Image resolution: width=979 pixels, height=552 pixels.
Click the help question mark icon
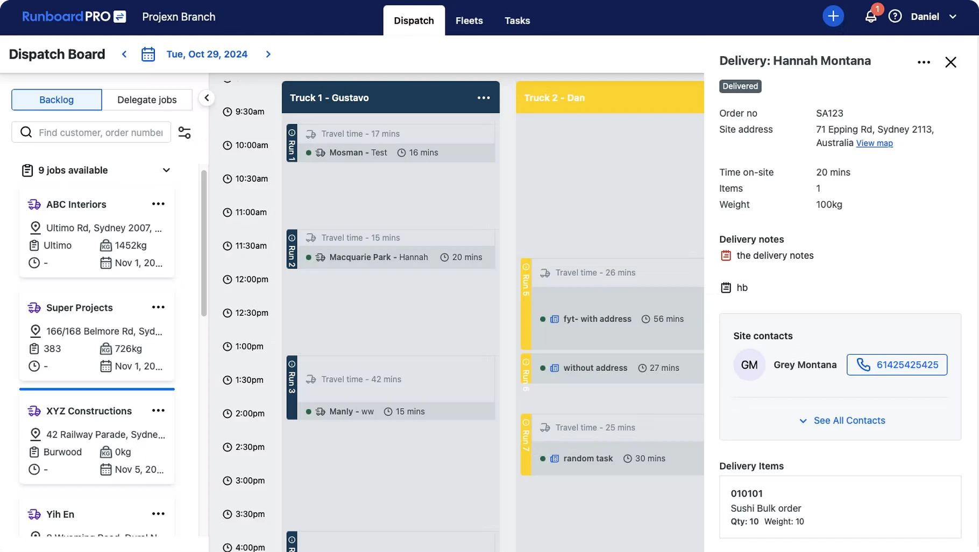pos(895,16)
